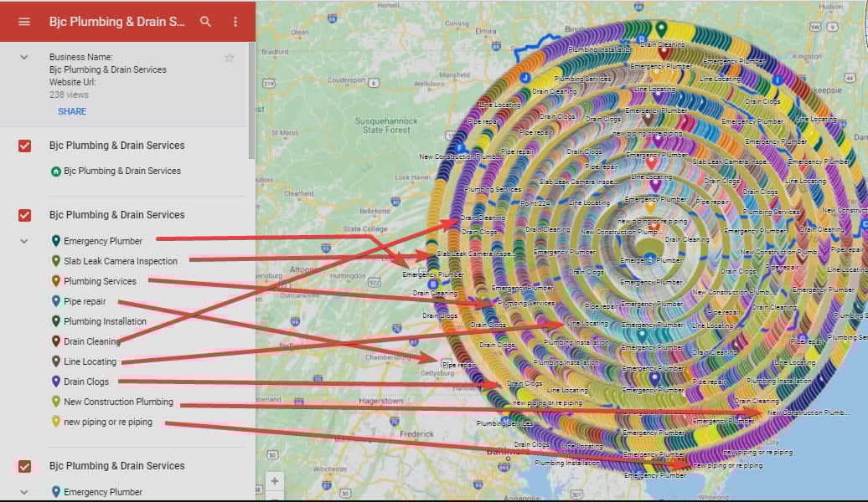The image size is (868, 502).
Task: Click the SHARE link
Action: tap(72, 111)
